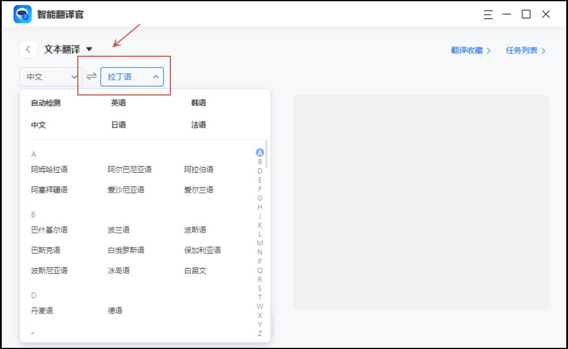Viewport: 568px width, 349px height.
Task: Open the hamburger menu in the title bar
Action: tap(487, 15)
